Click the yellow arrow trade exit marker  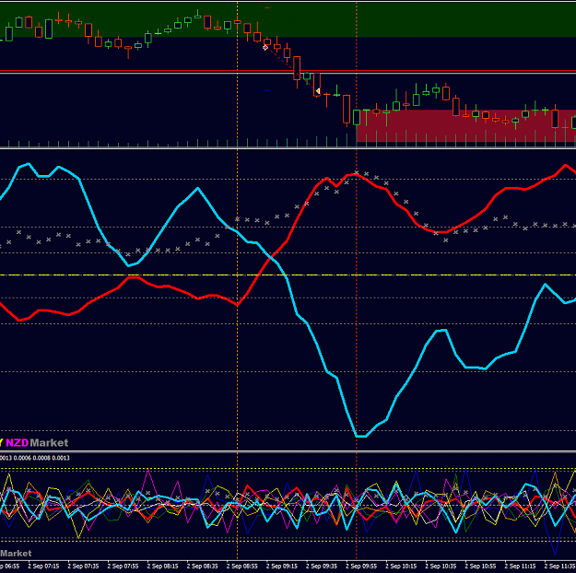[318, 91]
